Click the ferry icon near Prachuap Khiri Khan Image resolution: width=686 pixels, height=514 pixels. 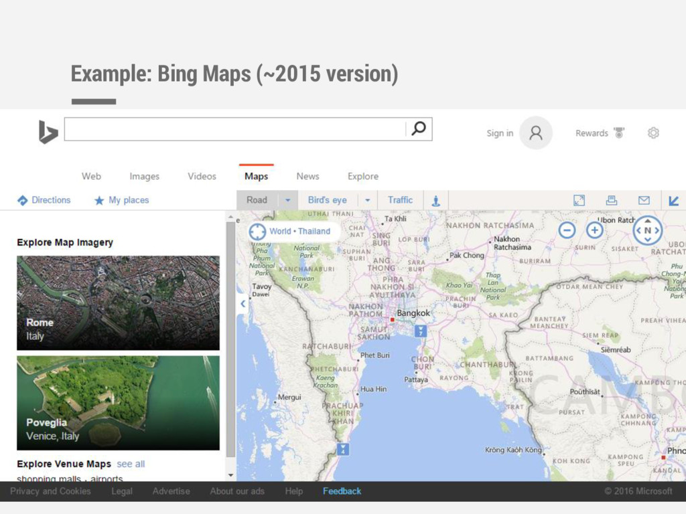coord(343,449)
